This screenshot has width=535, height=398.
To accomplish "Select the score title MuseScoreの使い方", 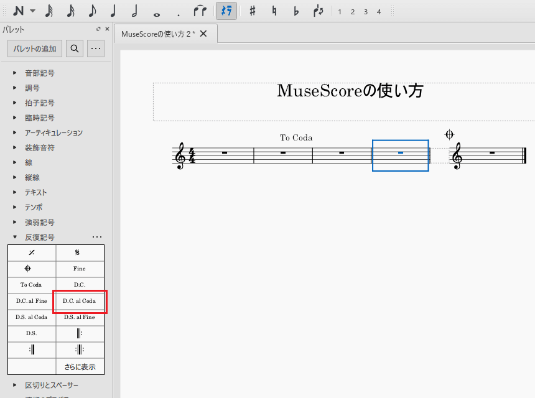I will 350,91.
